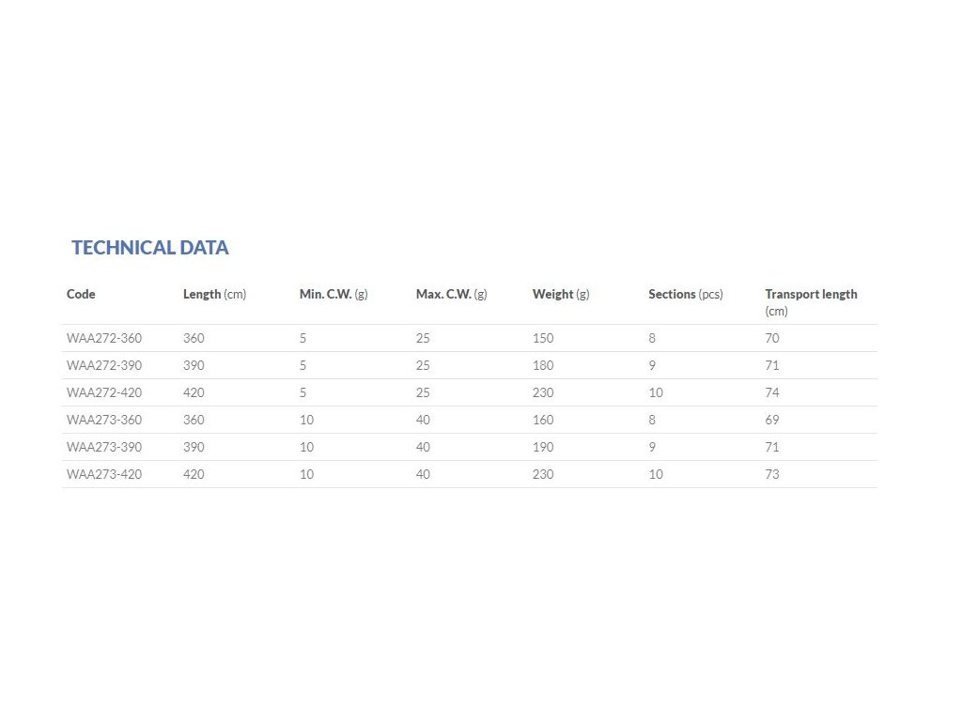Select the WAA273-390 code cell
The image size is (962, 721).
pos(104,447)
